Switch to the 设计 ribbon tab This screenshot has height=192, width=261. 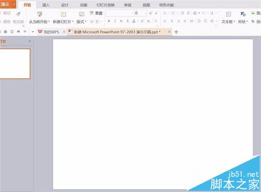click(x=65, y=5)
